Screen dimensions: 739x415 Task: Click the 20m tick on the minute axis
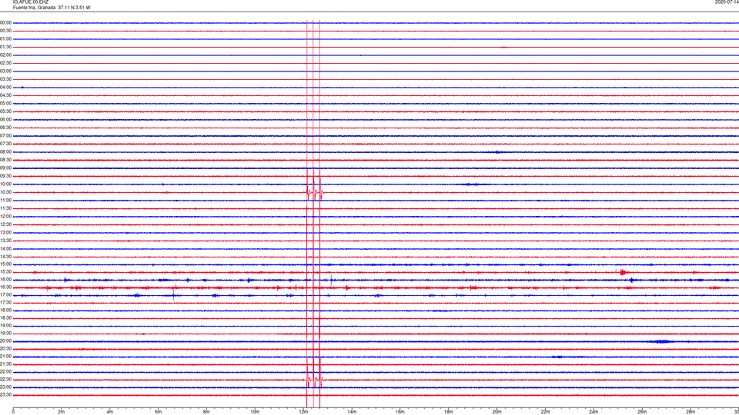click(497, 412)
